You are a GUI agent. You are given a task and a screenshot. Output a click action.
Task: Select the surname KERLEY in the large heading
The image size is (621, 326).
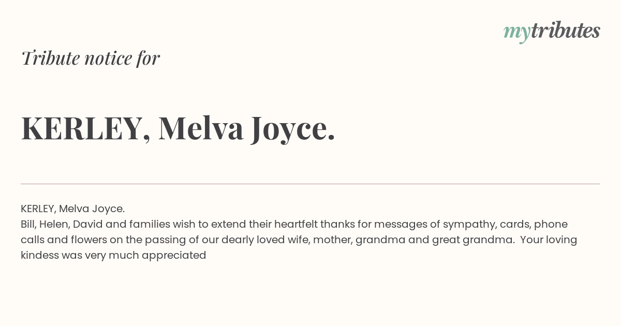tap(82, 128)
